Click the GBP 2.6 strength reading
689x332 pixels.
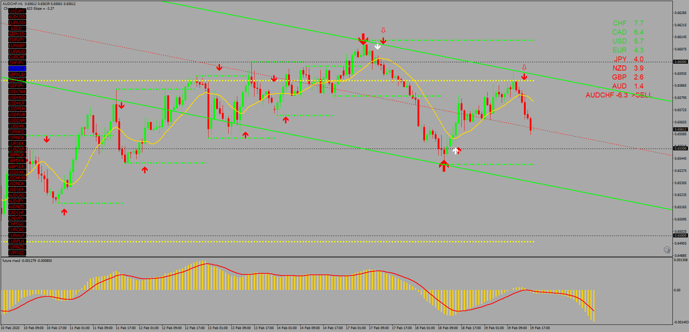coord(628,77)
